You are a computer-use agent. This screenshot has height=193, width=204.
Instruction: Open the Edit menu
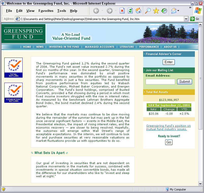[19, 11]
